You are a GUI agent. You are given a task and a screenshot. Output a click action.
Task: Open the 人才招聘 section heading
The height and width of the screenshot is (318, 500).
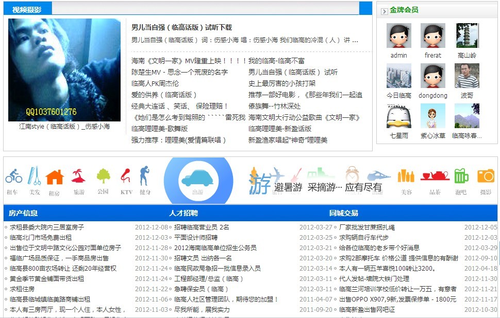pyautogui.click(x=184, y=213)
